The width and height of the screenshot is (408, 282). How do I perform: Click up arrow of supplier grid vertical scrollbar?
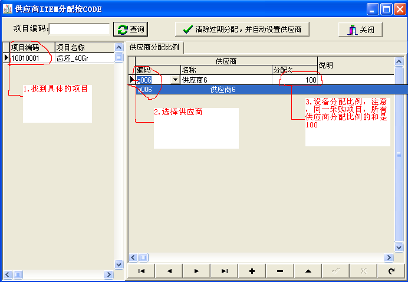pos(399,62)
